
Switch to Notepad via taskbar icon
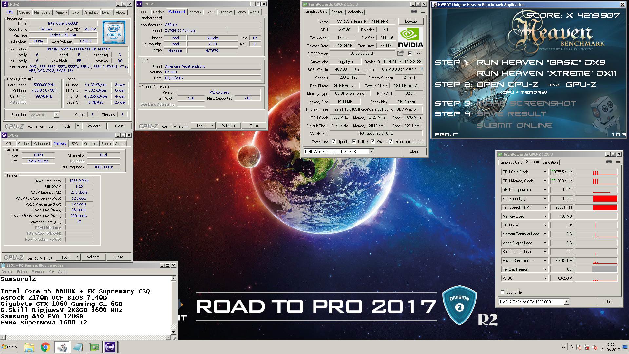(78, 347)
